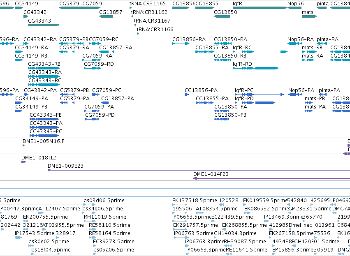Select protein pinta-PA

click(x=323, y=95)
